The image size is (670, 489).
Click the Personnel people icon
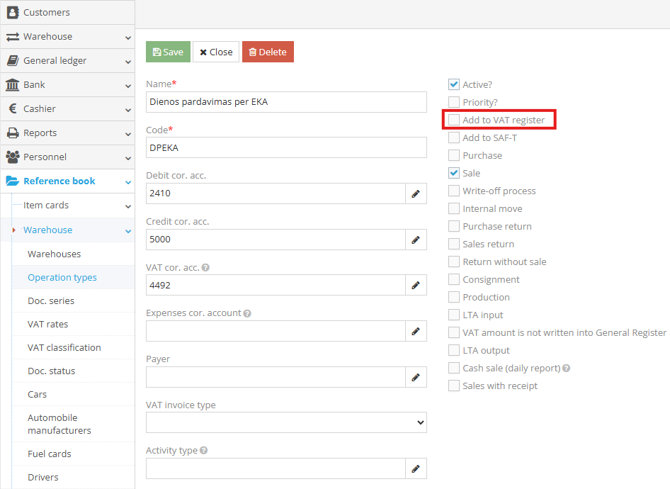point(12,157)
